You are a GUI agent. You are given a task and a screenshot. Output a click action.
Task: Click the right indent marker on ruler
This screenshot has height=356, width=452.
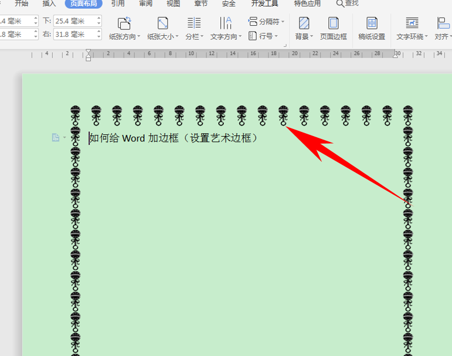[x=396, y=55]
